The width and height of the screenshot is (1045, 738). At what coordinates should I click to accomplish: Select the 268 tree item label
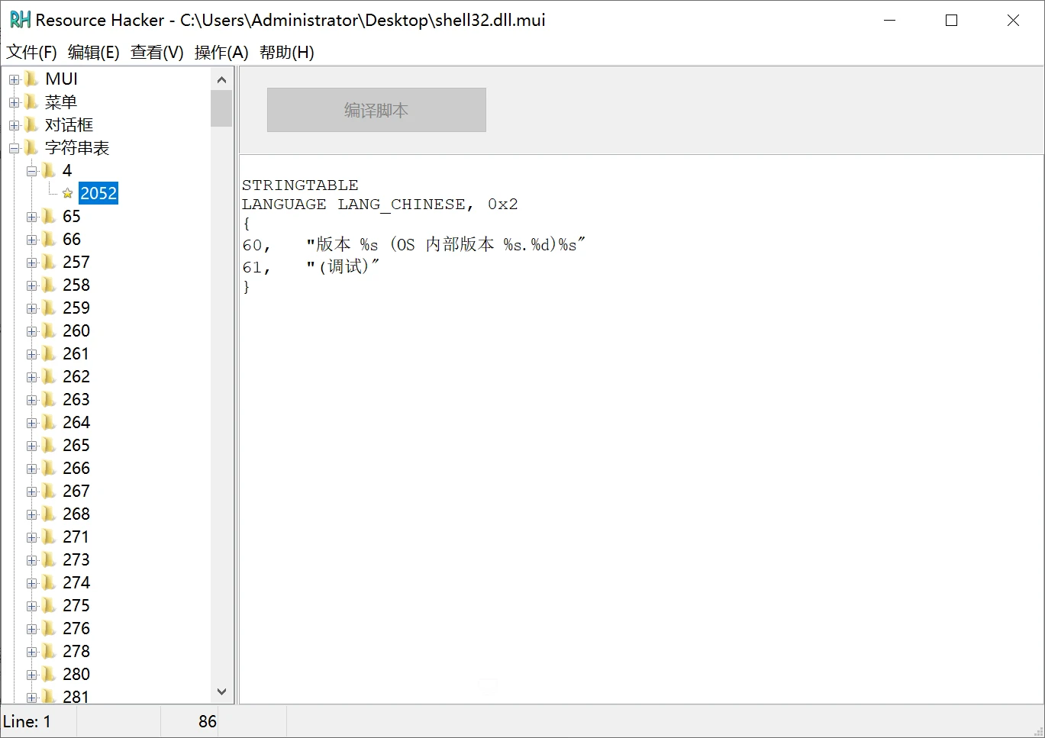76,514
